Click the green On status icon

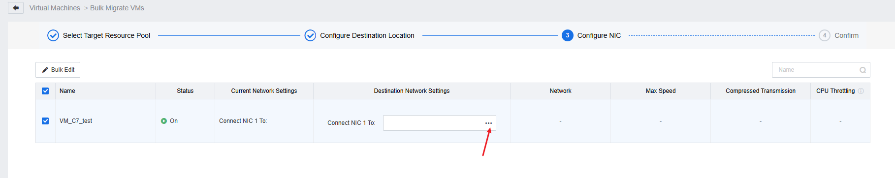click(164, 121)
